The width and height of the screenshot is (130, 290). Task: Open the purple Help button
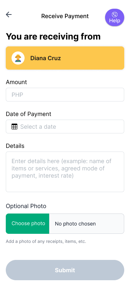click(114, 17)
